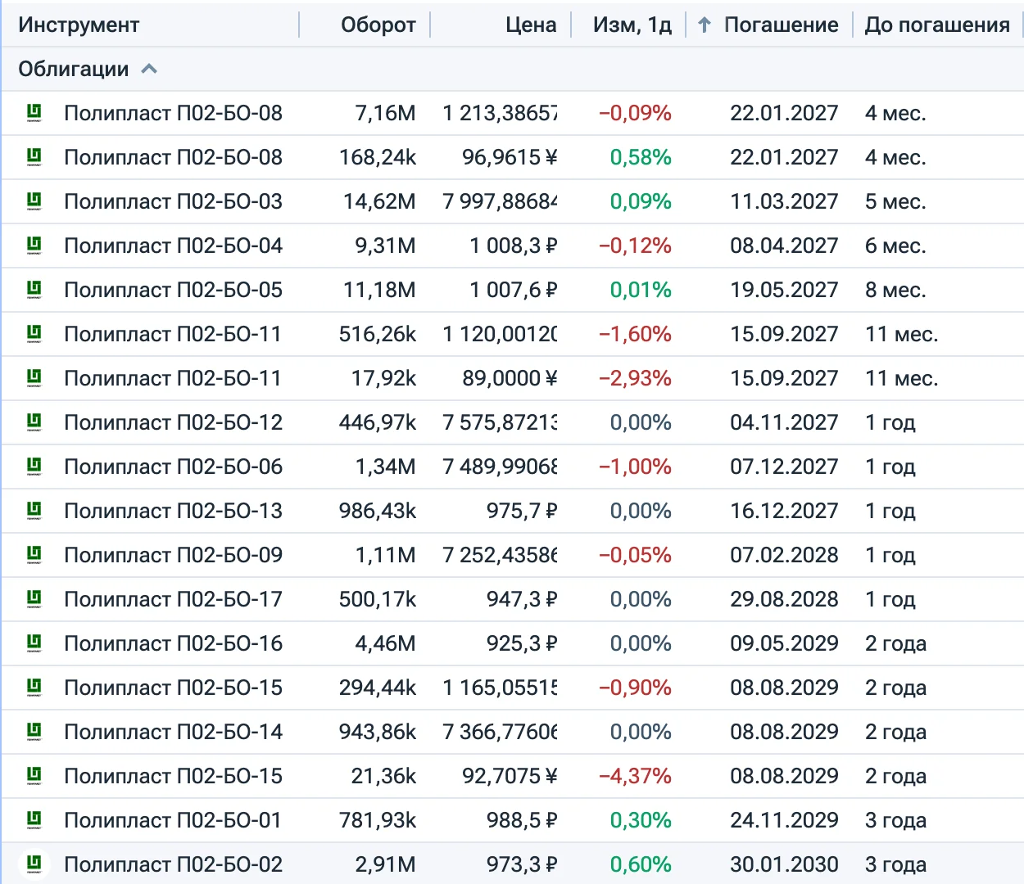Screen dimensions: 1024x884
Task: Click Полипласт logo in П02-БО-04 row
Action: (34, 246)
